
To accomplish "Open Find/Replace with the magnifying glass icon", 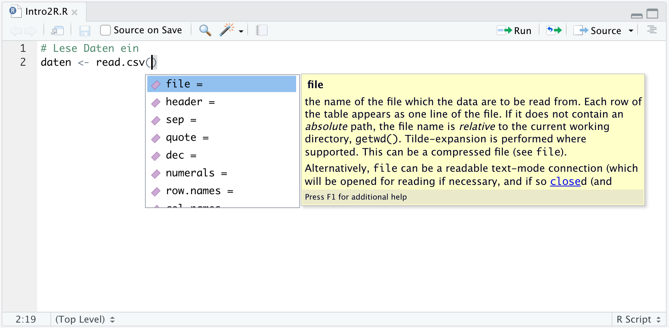I will pyautogui.click(x=205, y=30).
